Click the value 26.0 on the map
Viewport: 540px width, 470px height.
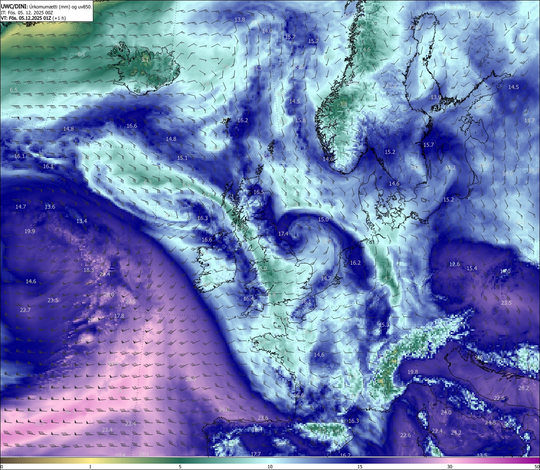click(x=224, y=410)
